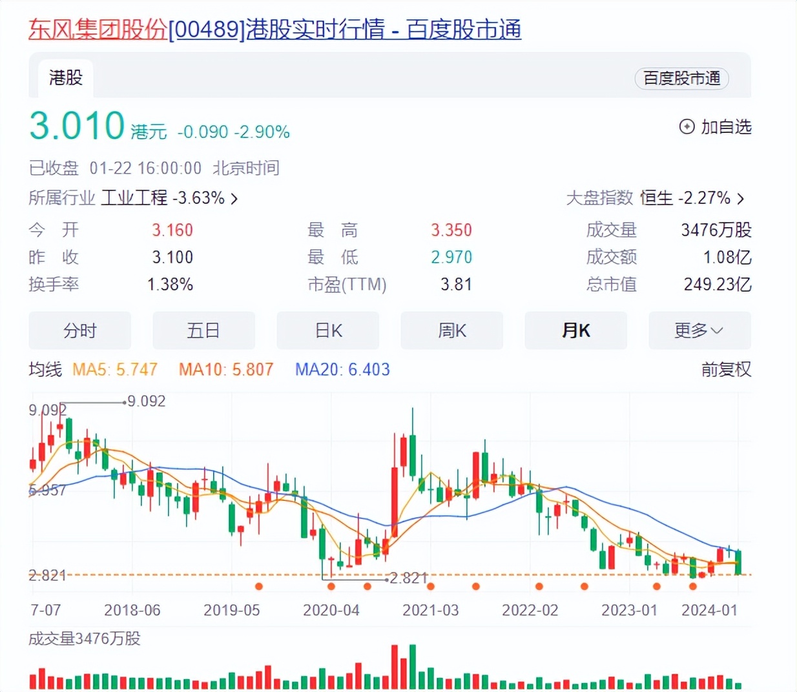Select the 日K chart tab
The image size is (797, 692).
pos(328,331)
